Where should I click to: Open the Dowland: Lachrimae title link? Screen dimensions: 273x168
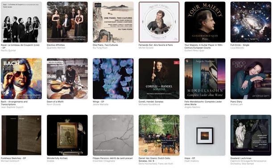pos(241,158)
